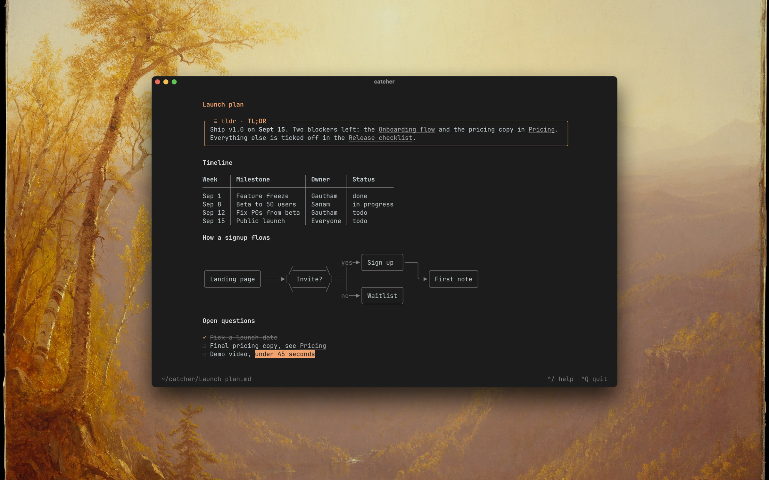This screenshot has height=480, width=769.
Task: Click the bold 'Sept 15' date in the callout
Action: (x=272, y=130)
